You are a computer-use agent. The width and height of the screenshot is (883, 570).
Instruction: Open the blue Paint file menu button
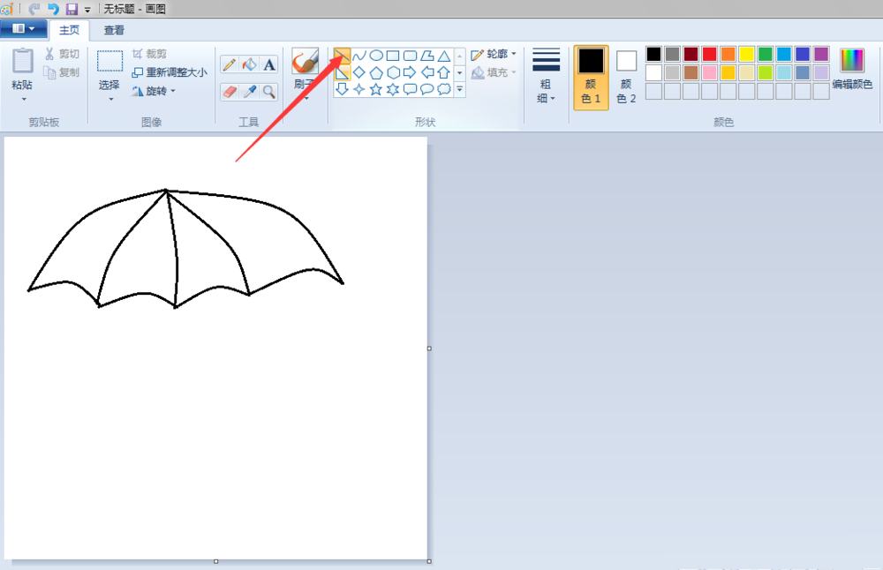[24, 29]
